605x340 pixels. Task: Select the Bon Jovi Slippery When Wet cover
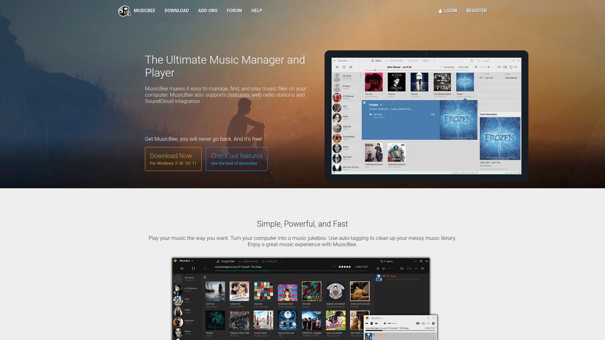(239, 320)
